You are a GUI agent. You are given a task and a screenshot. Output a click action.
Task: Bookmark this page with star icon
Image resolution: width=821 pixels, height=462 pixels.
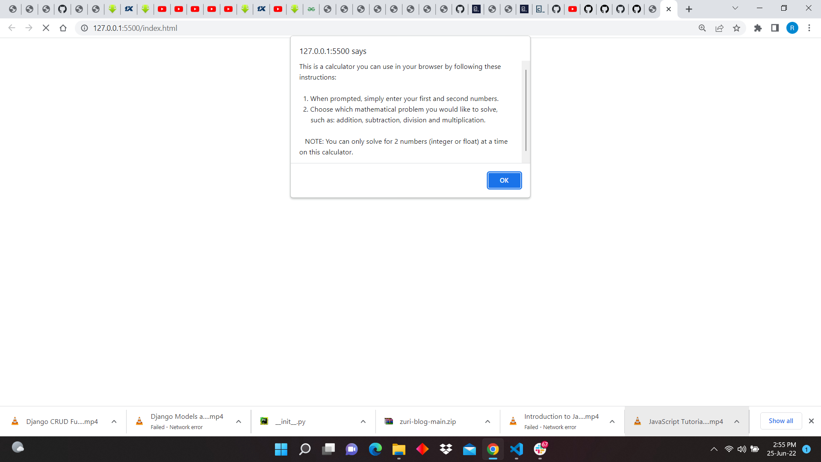[736, 28]
